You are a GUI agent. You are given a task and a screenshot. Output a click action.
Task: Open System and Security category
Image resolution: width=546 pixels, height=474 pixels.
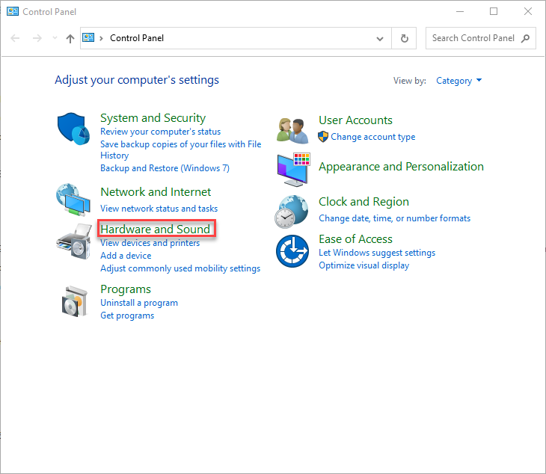(153, 118)
